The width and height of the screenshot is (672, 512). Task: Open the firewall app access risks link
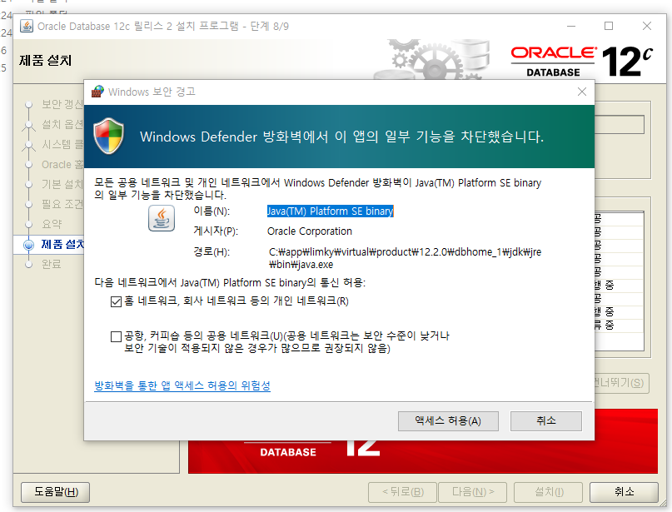pos(182,385)
